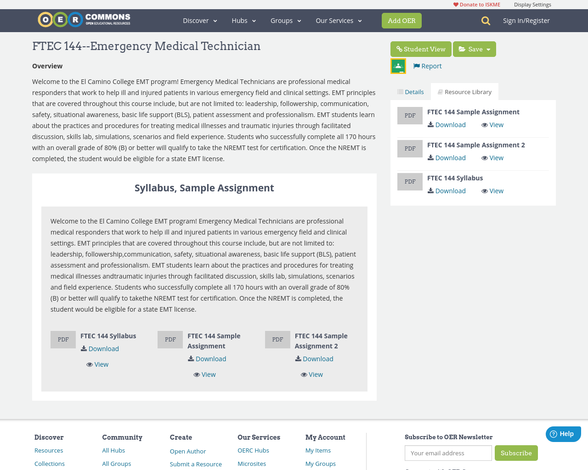The height and width of the screenshot is (470, 588).
Task: Type in the newsletter email address field
Action: pyautogui.click(x=448, y=453)
